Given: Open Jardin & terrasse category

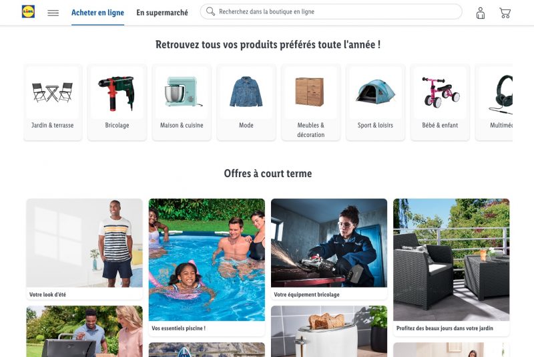Looking at the screenshot, I should pos(53,102).
